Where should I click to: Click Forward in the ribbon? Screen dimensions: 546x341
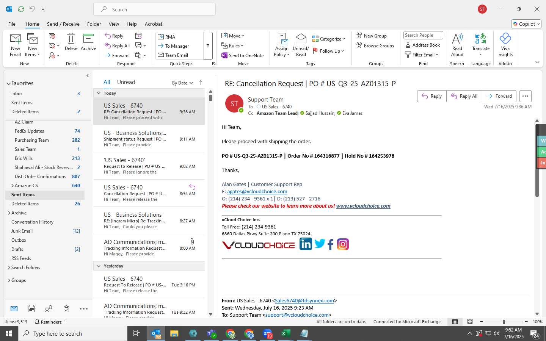click(117, 55)
